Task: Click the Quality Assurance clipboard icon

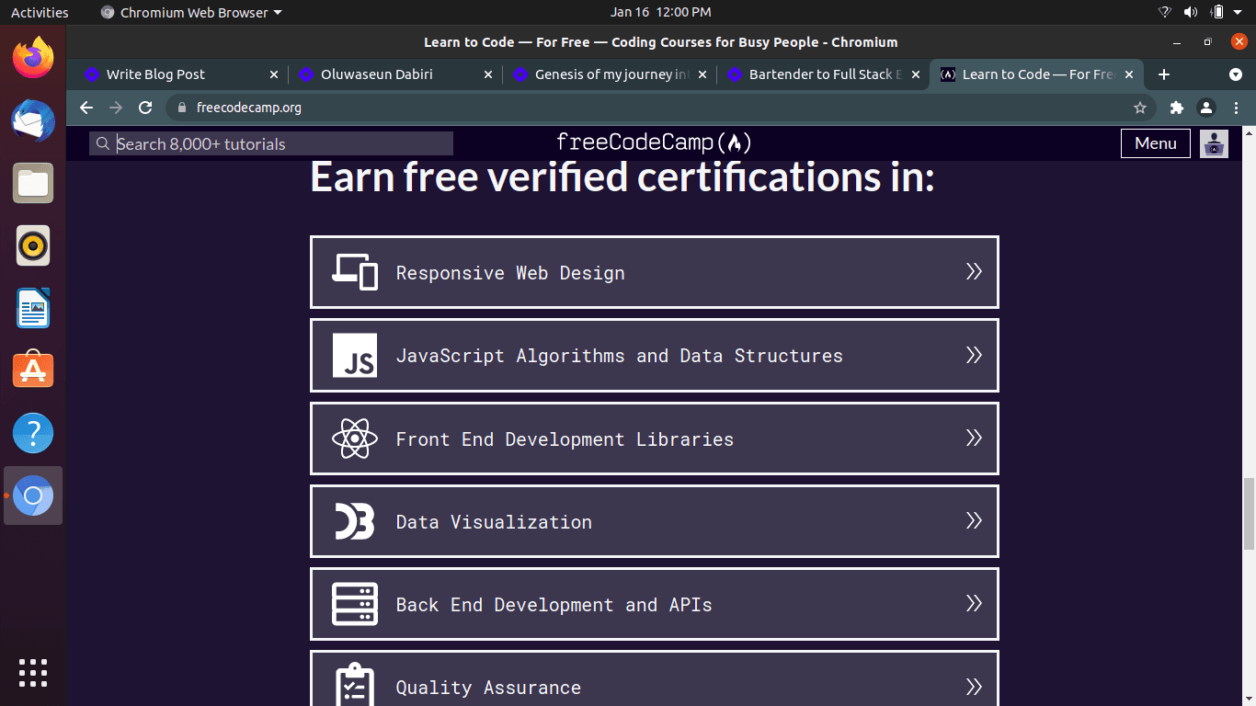Action: coord(355,685)
